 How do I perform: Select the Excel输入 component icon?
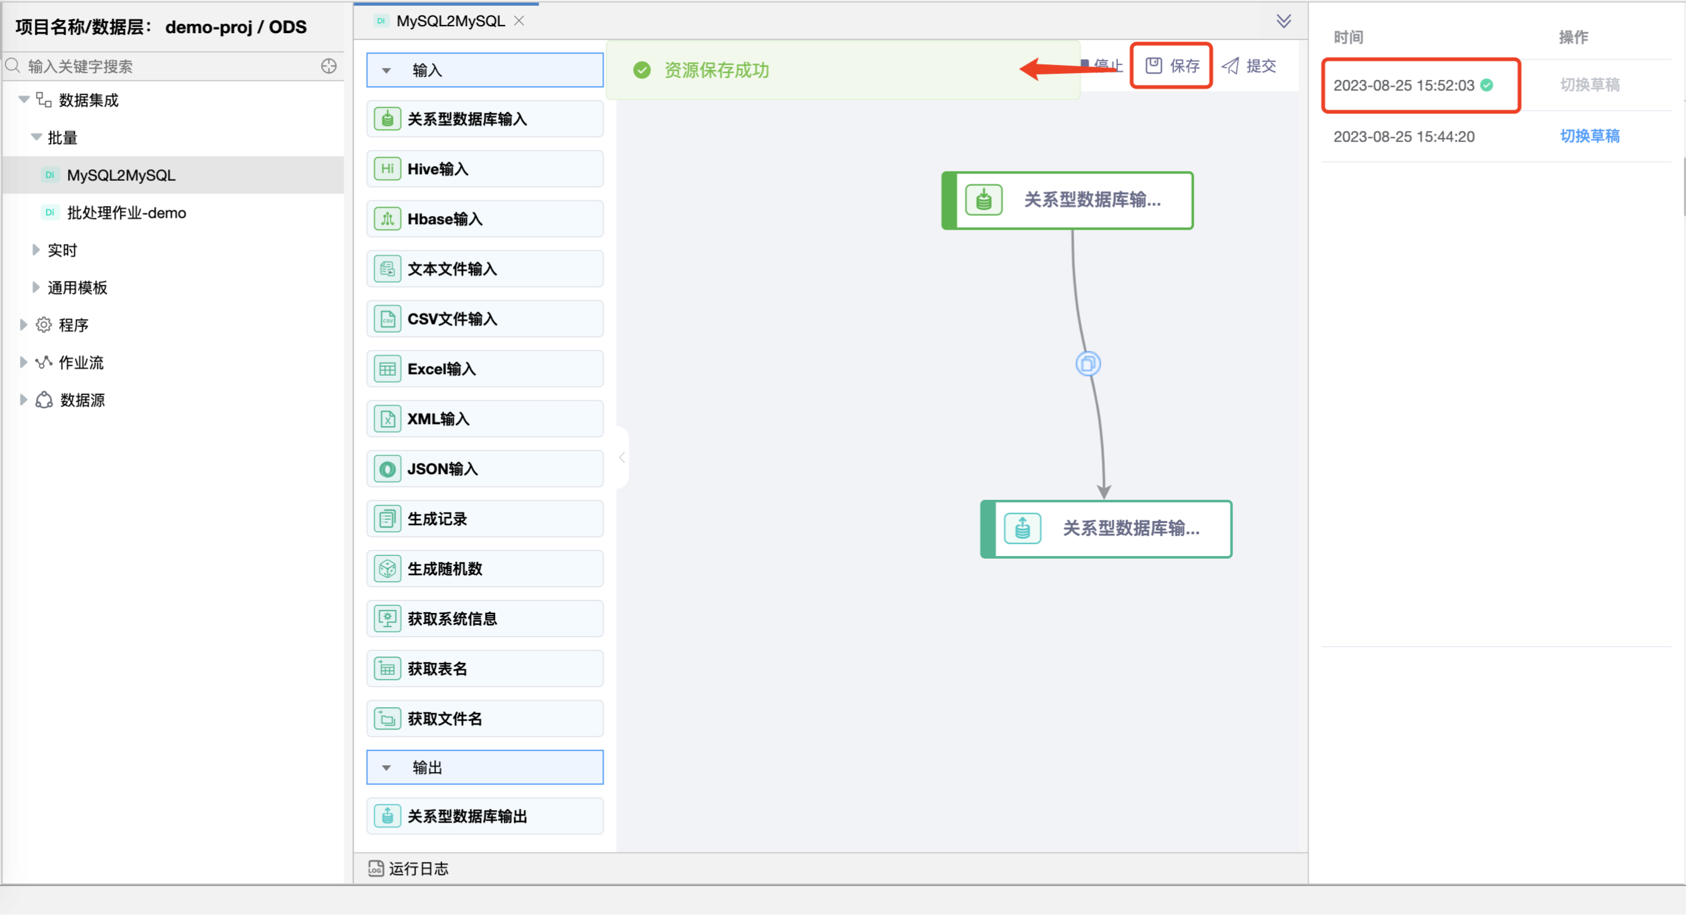(388, 369)
